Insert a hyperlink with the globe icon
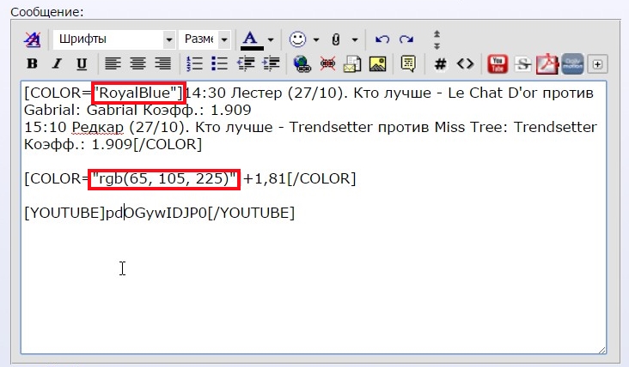 tap(302, 63)
